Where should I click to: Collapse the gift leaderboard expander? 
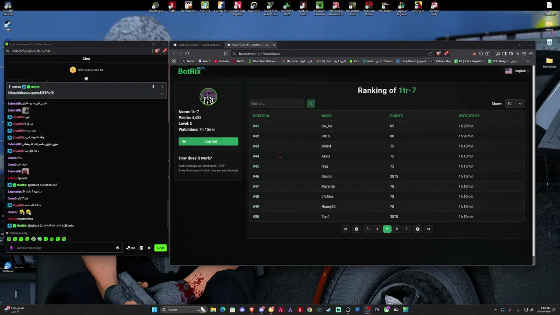pos(86,79)
